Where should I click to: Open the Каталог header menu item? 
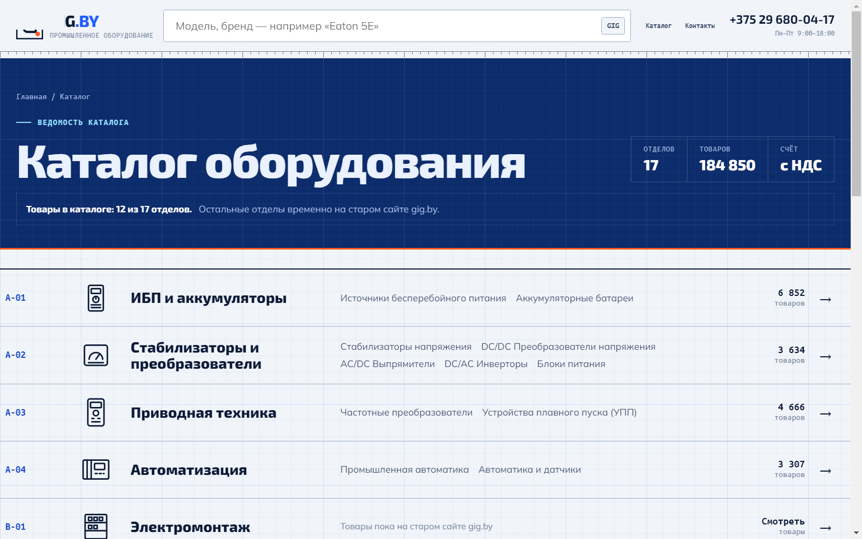[658, 26]
